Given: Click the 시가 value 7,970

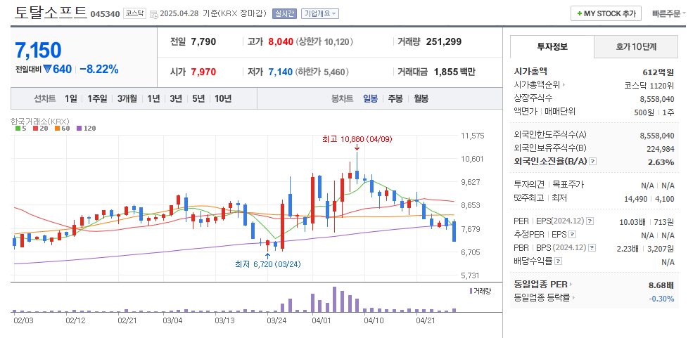Looking at the screenshot, I should click(203, 72).
